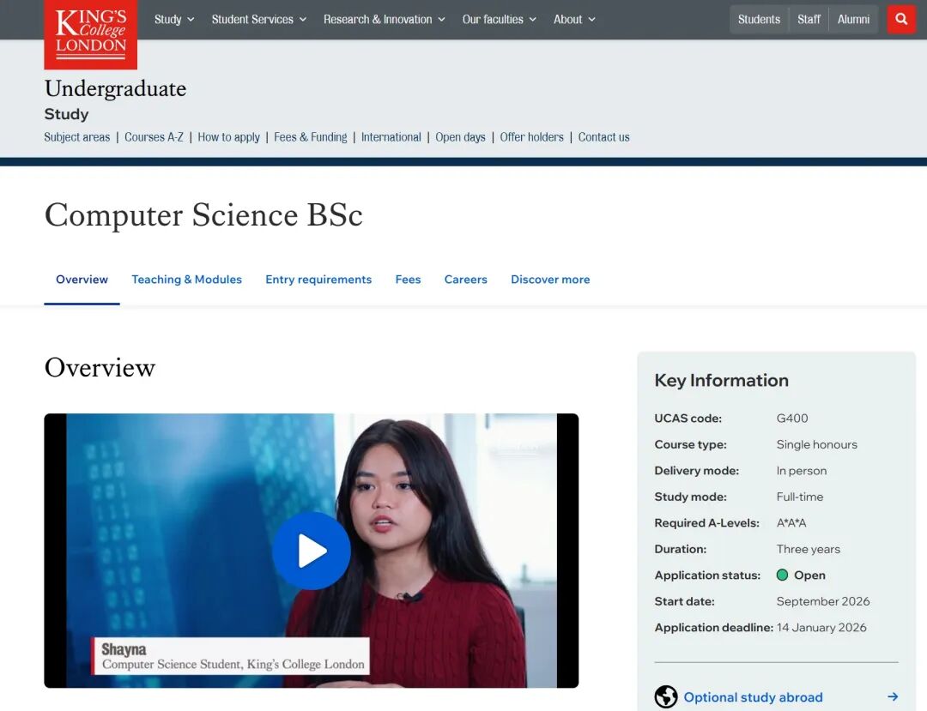Image resolution: width=927 pixels, height=711 pixels.
Task: Click the Duration value Three years
Action: pyautogui.click(x=809, y=549)
